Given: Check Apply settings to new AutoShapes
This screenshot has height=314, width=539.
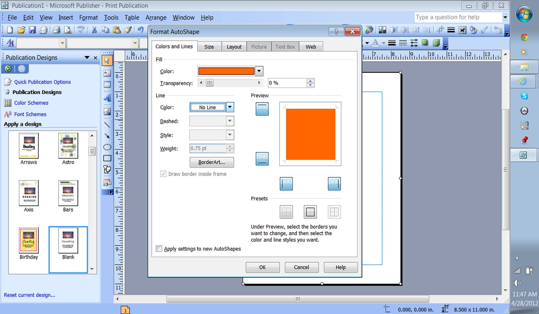Looking at the screenshot, I should click(x=159, y=249).
